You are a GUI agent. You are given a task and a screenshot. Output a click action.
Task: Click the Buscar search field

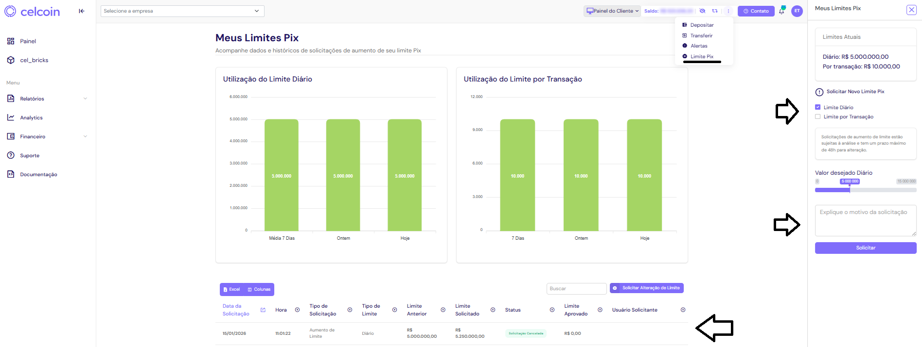(576, 289)
